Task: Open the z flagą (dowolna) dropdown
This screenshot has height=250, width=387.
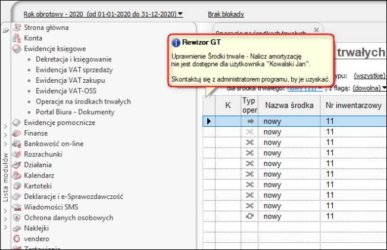Action: click(x=370, y=88)
